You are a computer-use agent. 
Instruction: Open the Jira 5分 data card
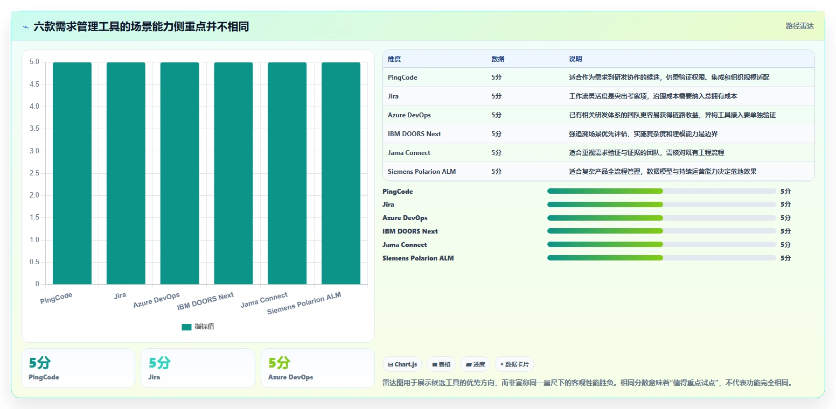click(x=198, y=368)
